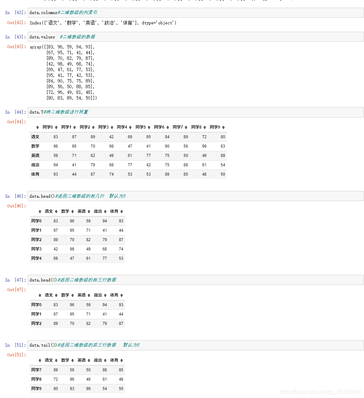The image size is (364, 398).
Task: Click the 政治 row label in transposed table
Action: (35, 165)
